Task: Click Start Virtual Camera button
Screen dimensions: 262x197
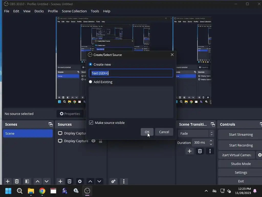Action: [237, 155]
